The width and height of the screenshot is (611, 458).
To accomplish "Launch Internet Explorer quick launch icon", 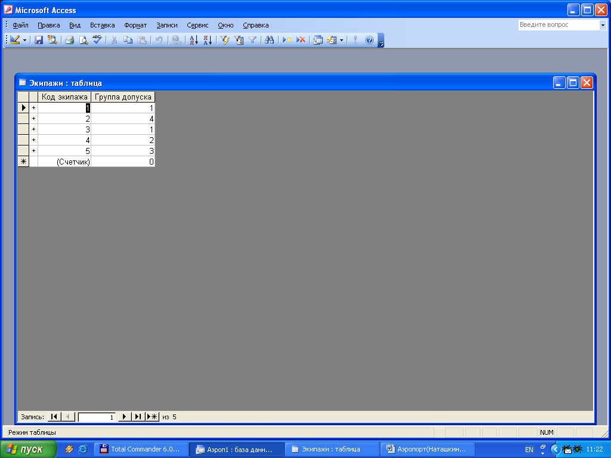I will [x=82, y=449].
